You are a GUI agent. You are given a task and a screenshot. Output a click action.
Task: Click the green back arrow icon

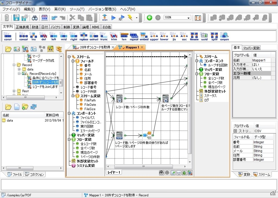pos(149,18)
